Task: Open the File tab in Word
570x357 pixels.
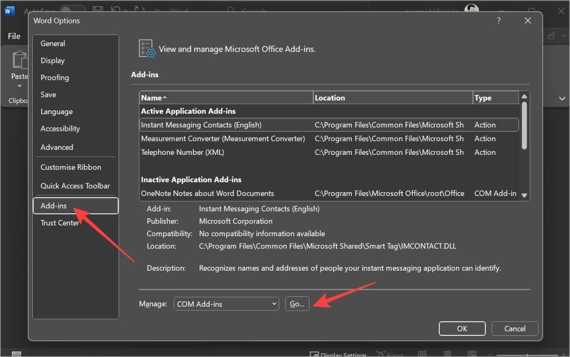Action: pyautogui.click(x=14, y=36)
